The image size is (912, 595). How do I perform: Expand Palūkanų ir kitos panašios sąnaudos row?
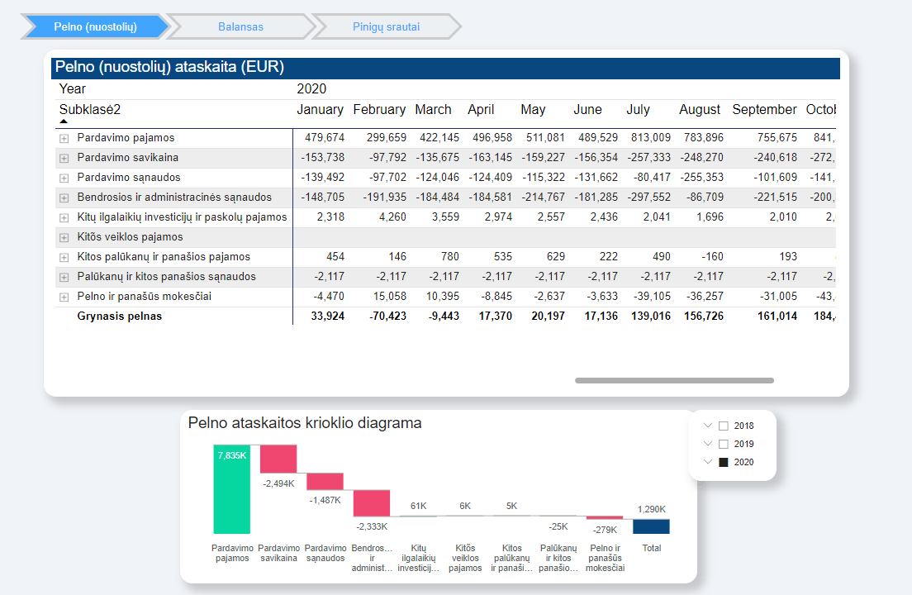(x=64, y=277)
